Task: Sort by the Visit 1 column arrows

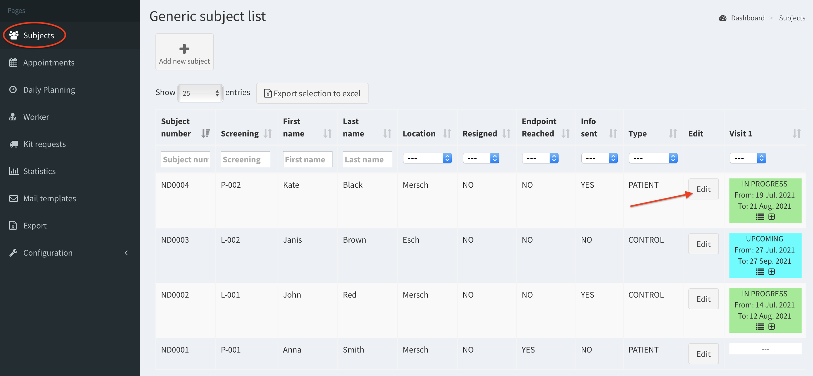Action: (x=796, y=133)
